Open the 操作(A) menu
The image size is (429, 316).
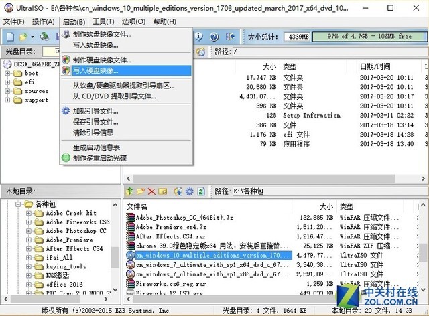pyautogui.click(x=43, y=21)
